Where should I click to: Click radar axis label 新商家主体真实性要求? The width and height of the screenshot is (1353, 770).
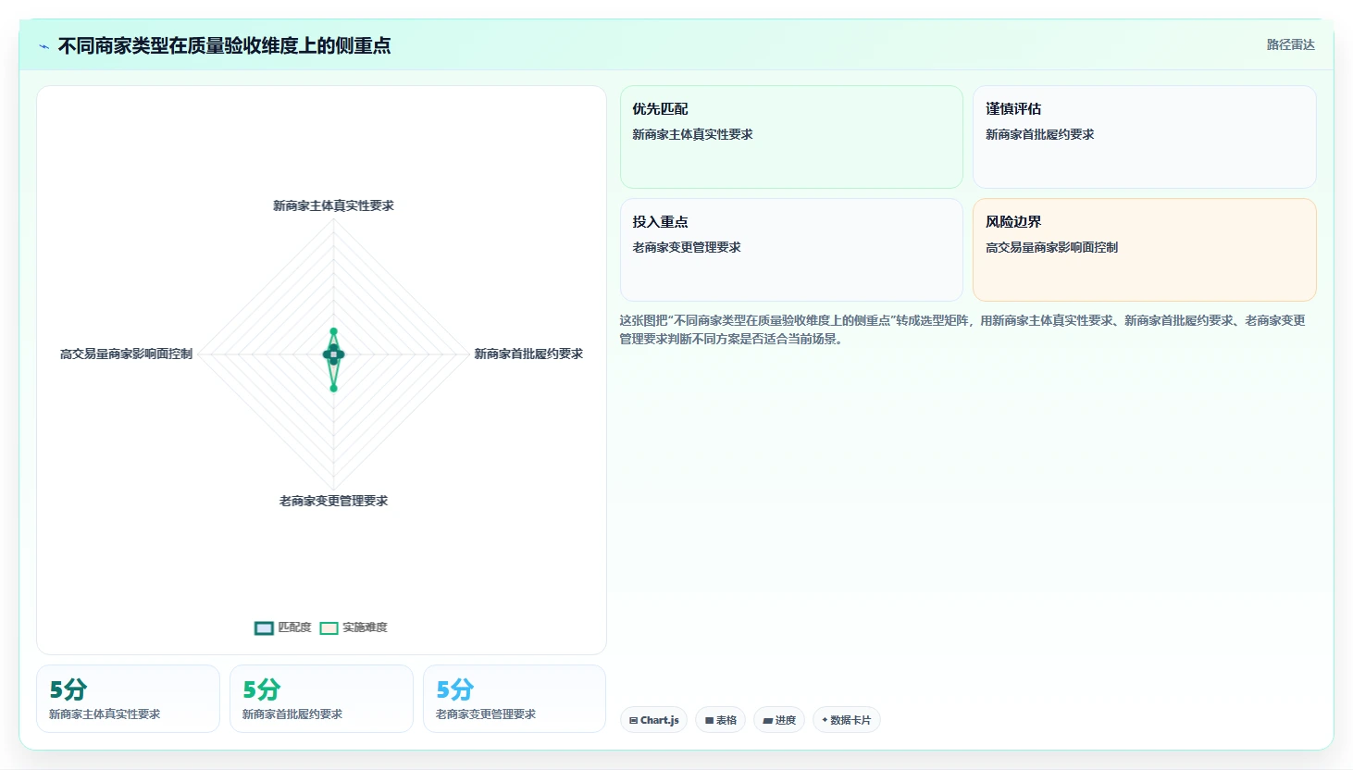pyautogui.click(x=333, y=205)
